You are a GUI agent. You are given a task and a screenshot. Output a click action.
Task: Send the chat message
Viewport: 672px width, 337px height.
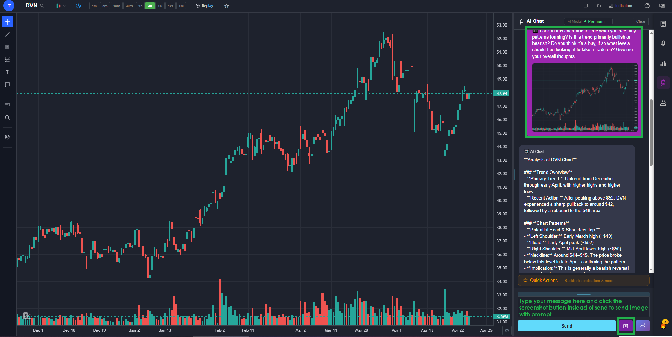(x=566, y=326)
